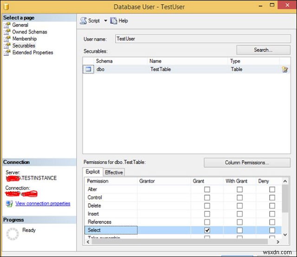
Task: Open the Securables page icon
Action: point(7,46)
